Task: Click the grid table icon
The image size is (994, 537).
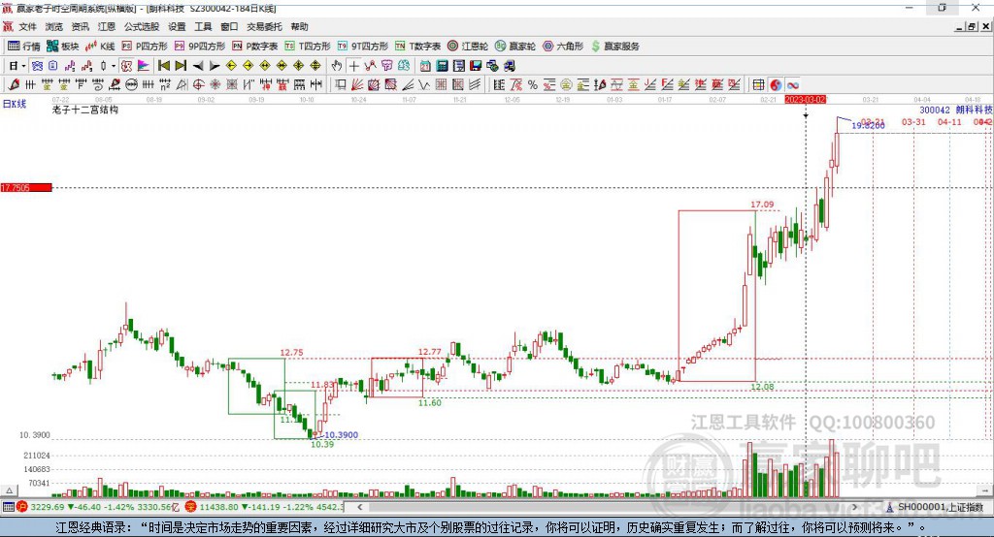Action: [758, 85]
